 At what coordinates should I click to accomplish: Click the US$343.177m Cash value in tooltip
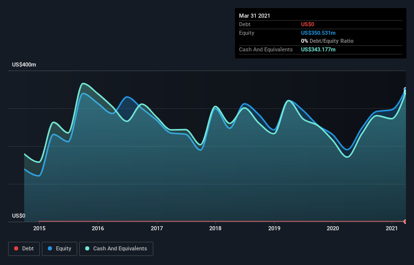tap(318, 49)
